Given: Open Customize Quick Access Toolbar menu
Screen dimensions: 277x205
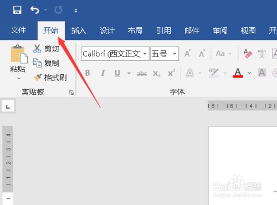Looking at the screenshot, I should click(76, 11).
